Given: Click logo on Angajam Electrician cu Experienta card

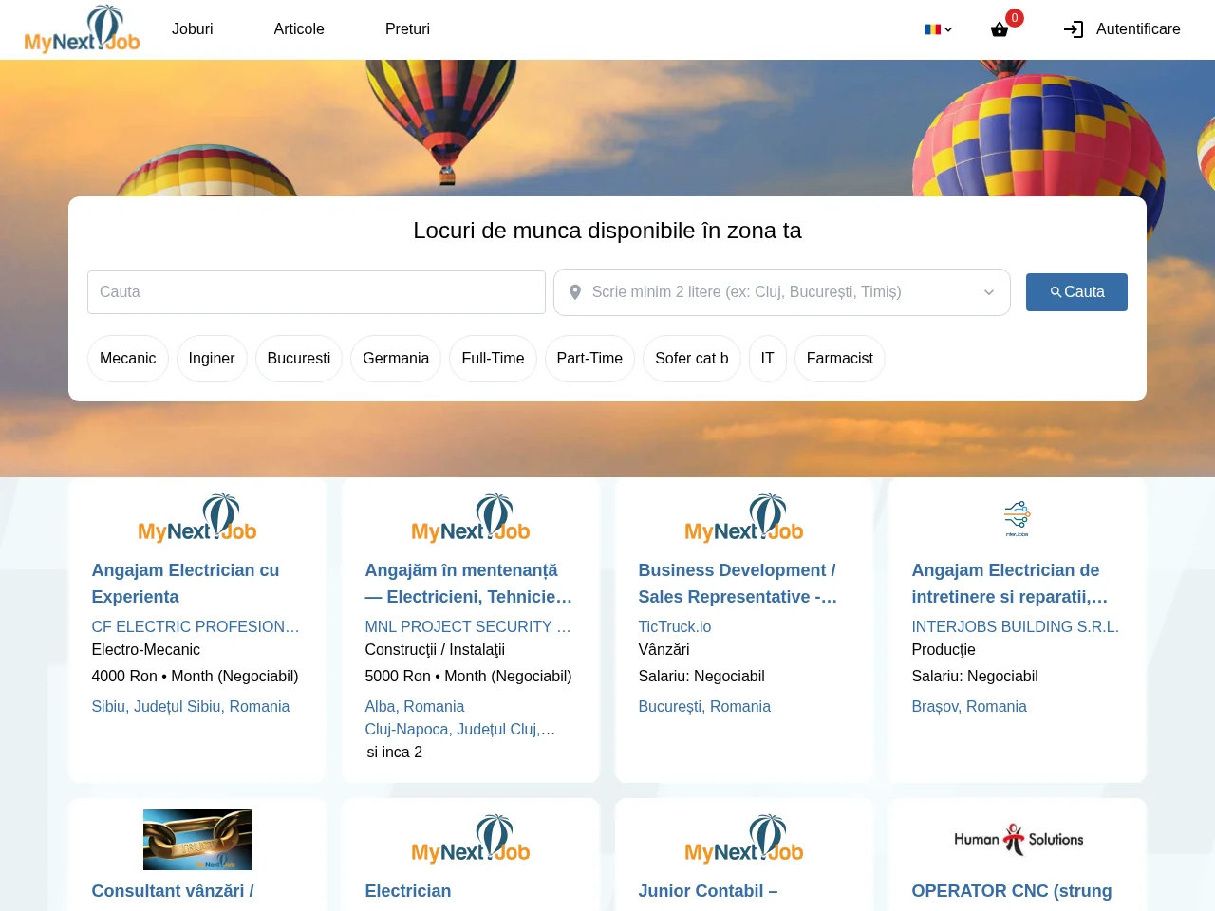Looking at the screenshot, I should coord(197,519).
